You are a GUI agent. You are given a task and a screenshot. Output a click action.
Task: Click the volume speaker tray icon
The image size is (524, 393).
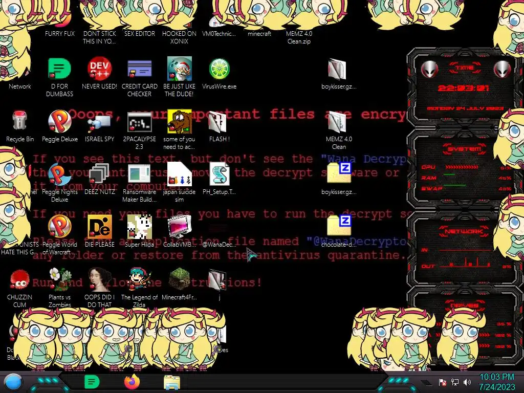pyautogui.click(x=467, y=382)
